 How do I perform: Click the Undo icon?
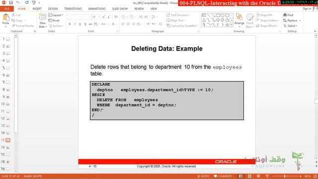coord(18,2)
